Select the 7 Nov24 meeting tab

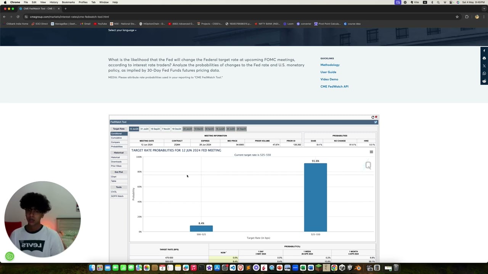(166, 129)
